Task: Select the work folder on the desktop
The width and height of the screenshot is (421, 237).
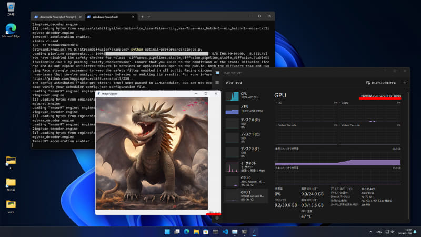Action: [x=11, y=206]
